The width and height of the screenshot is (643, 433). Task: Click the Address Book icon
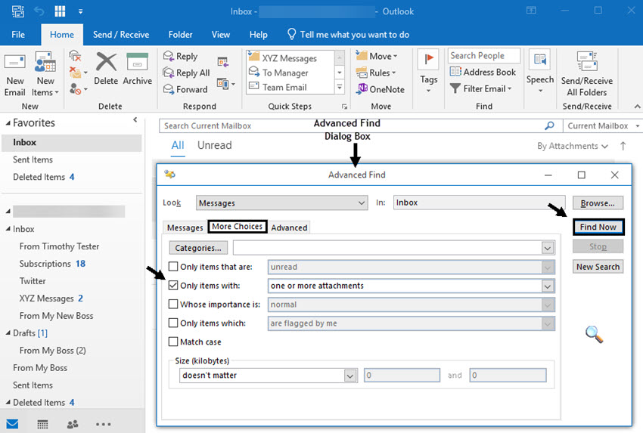(x=455, y=73)
